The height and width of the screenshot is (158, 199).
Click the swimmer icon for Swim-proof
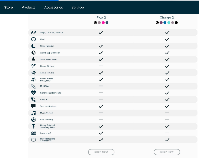pos(34,133)
